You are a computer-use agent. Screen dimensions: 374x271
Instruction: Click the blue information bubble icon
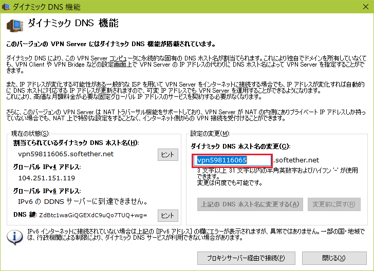point(15,237)
